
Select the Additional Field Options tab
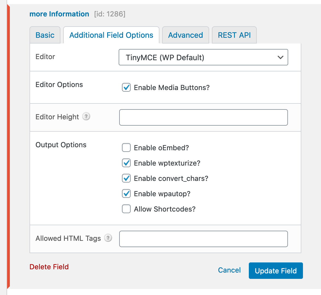point(111,35)
